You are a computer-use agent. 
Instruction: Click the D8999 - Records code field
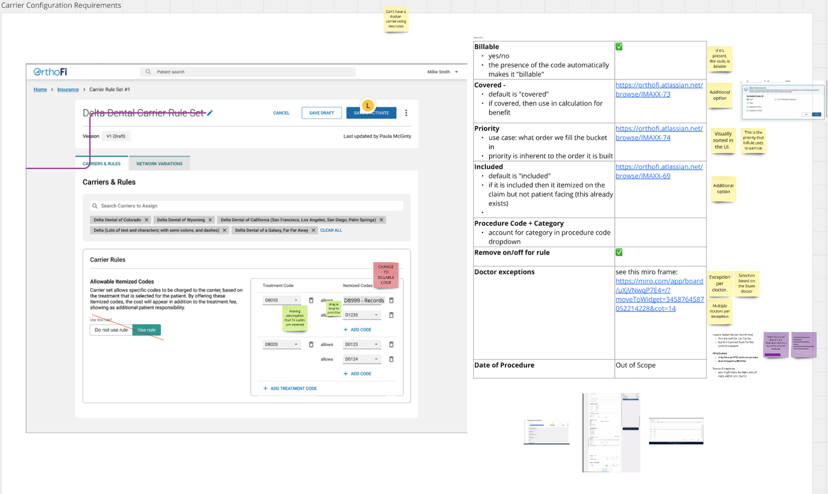(364, 300)
